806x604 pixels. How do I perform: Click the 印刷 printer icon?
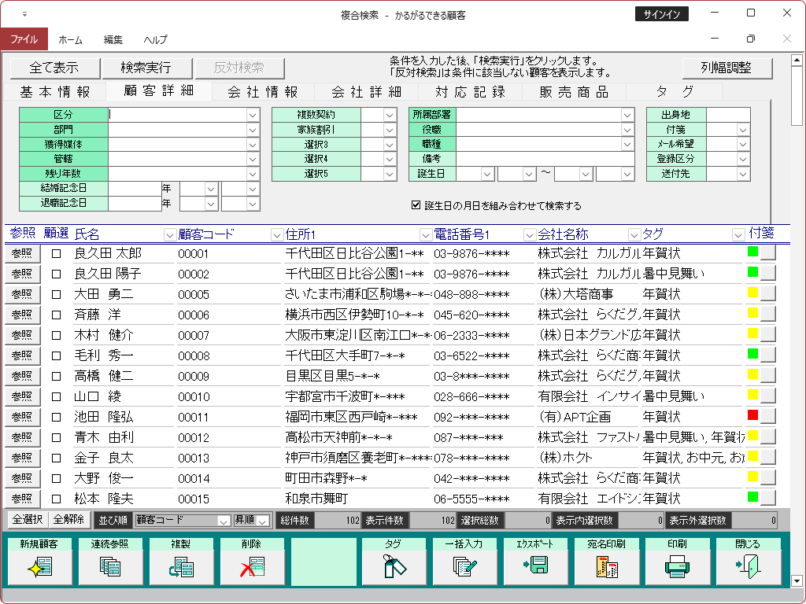click(677, 566)
